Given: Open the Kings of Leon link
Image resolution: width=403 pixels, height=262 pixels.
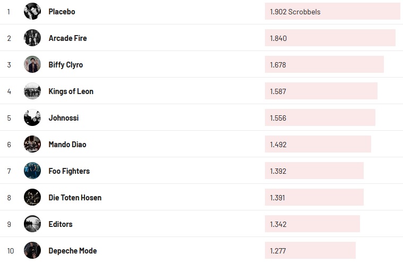Looking at the screenshot, I should pyautogui.click(x=71, y=91).
